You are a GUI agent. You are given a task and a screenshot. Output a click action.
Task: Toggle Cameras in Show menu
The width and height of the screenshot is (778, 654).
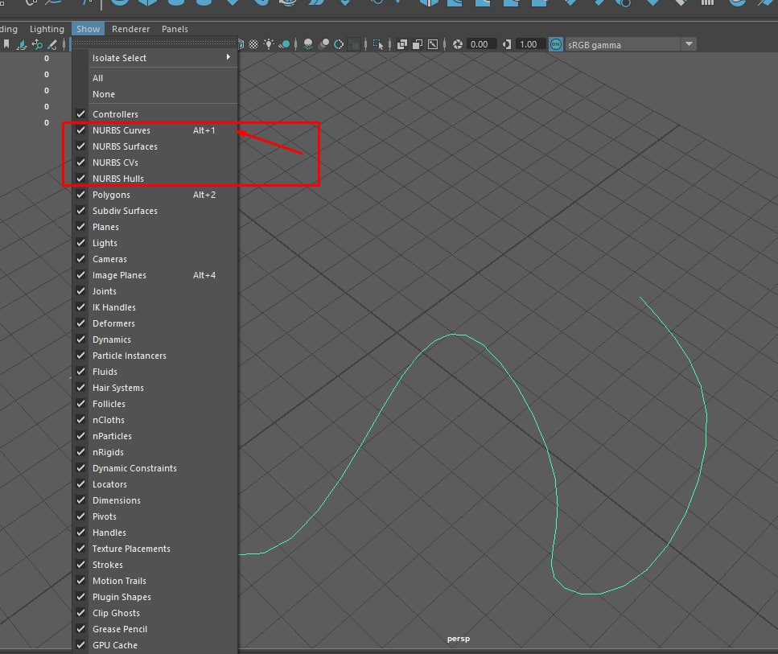coord(154,259)
